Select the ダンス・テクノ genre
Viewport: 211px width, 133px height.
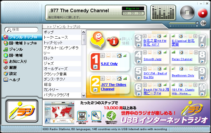[x=62, y=79]
